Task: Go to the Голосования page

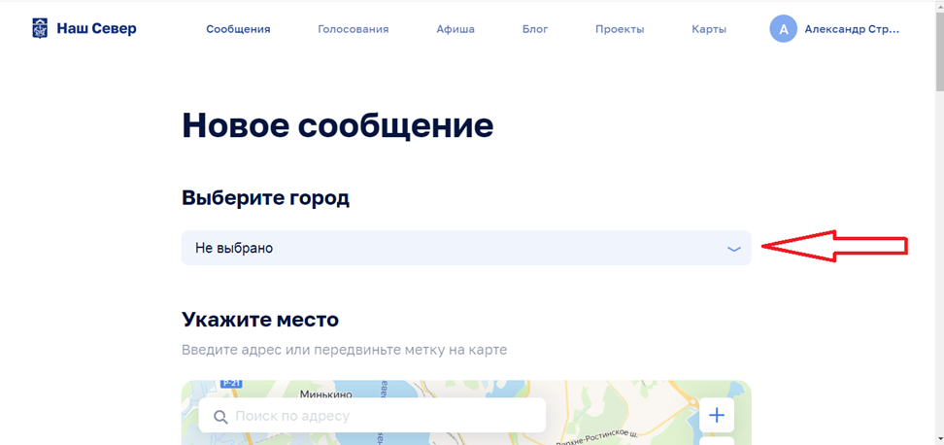Action: pyautogui.click(x=353, y=29)
